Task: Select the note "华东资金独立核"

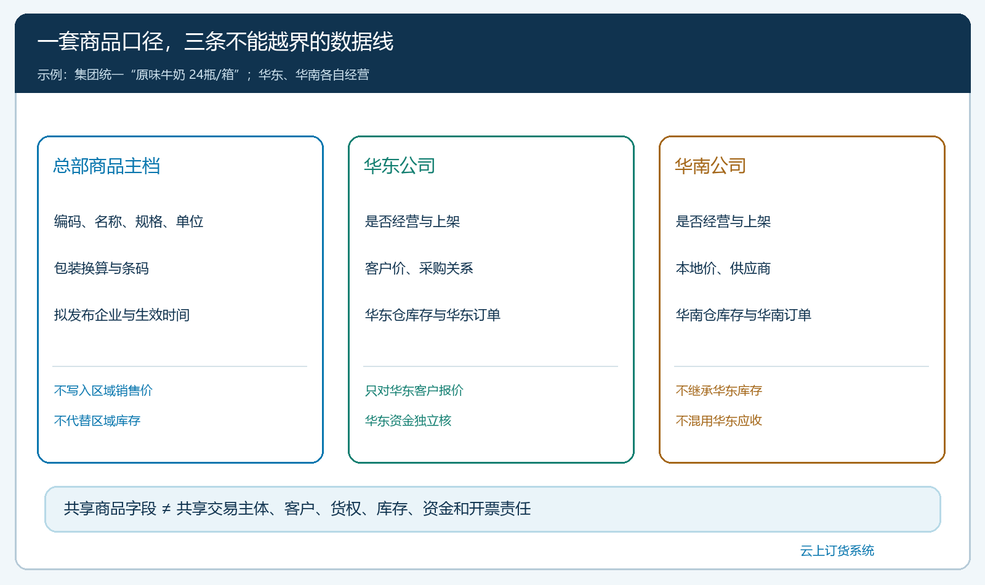Action: point(408,421)
